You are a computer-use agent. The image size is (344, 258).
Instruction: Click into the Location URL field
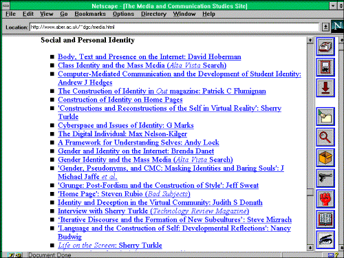174,27
